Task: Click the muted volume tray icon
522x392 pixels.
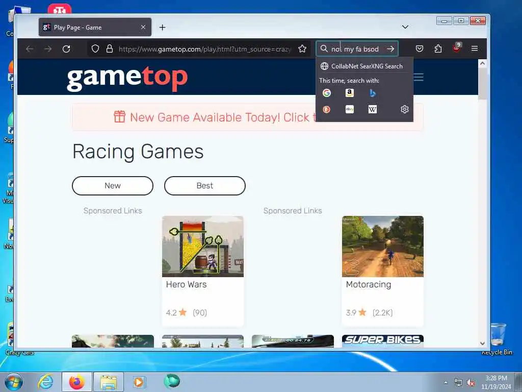Action: pyautogui.click(x=471, y=383)
